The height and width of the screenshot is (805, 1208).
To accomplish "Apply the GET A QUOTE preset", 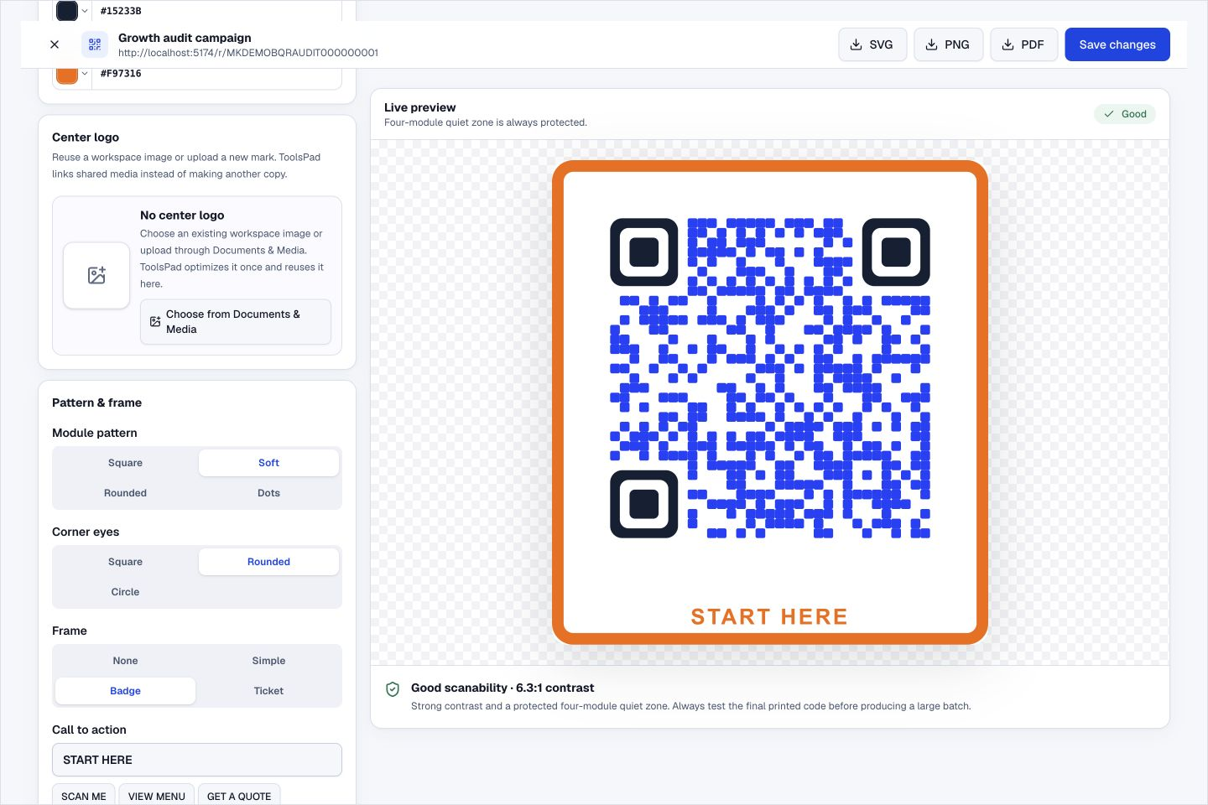I will tap(239, 796).
